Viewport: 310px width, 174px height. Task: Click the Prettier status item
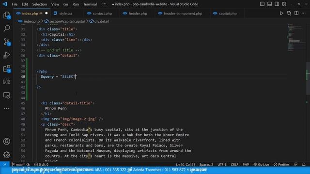(x=281, y=164)
